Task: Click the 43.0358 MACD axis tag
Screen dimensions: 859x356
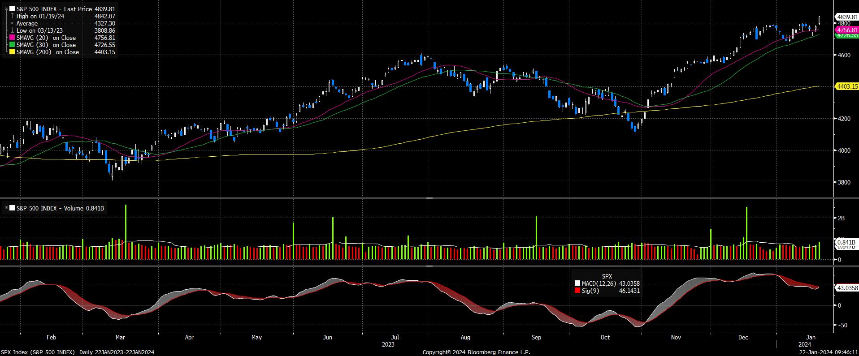Action: (847, 288)
